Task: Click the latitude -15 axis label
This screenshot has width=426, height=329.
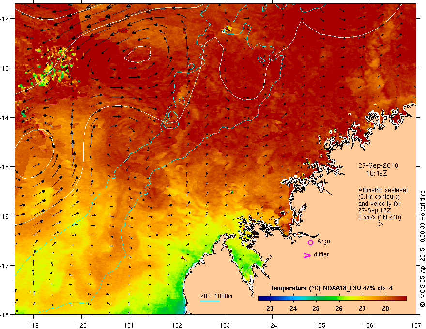Action: point(5,166)
